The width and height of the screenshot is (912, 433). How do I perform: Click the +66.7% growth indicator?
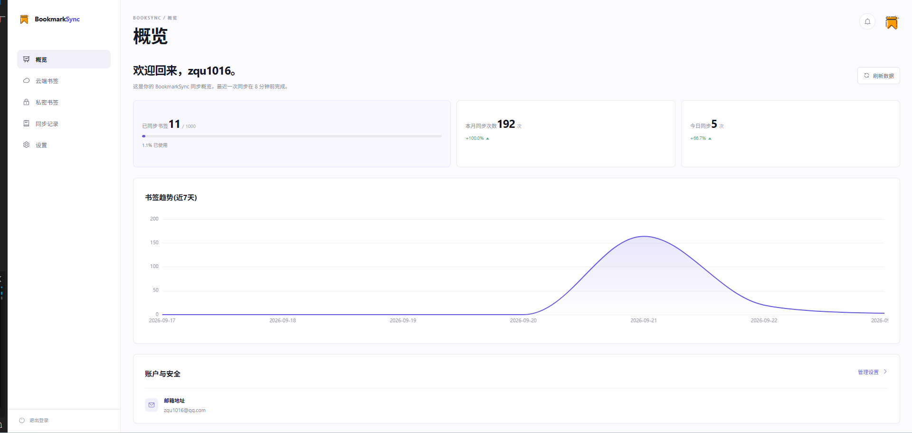pos(701,138)
